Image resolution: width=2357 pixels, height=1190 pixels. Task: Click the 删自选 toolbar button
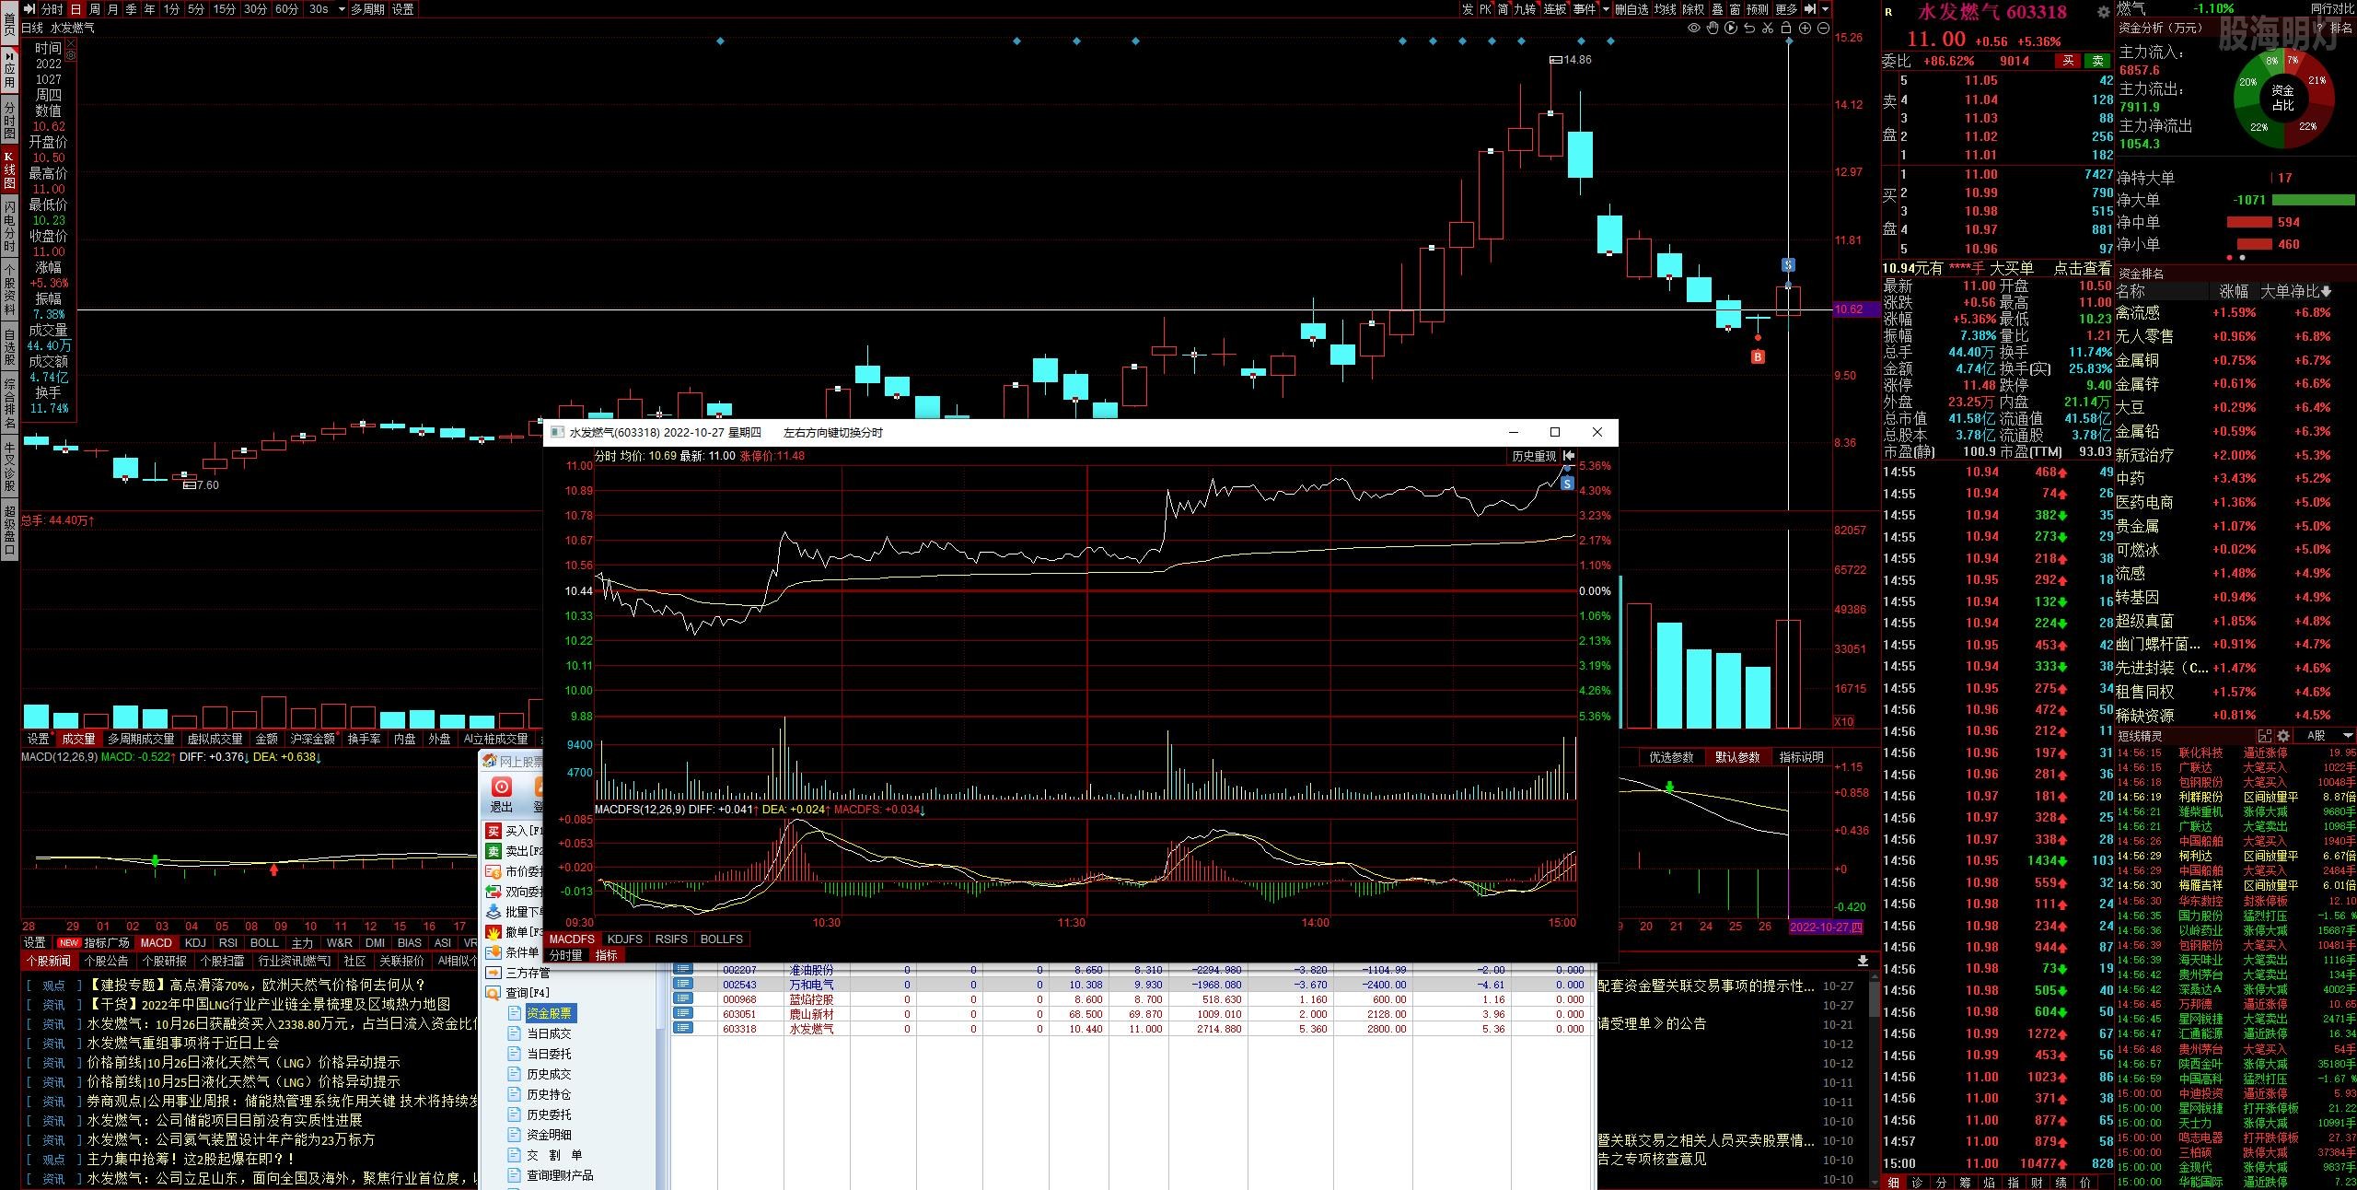click(1632, 9)
